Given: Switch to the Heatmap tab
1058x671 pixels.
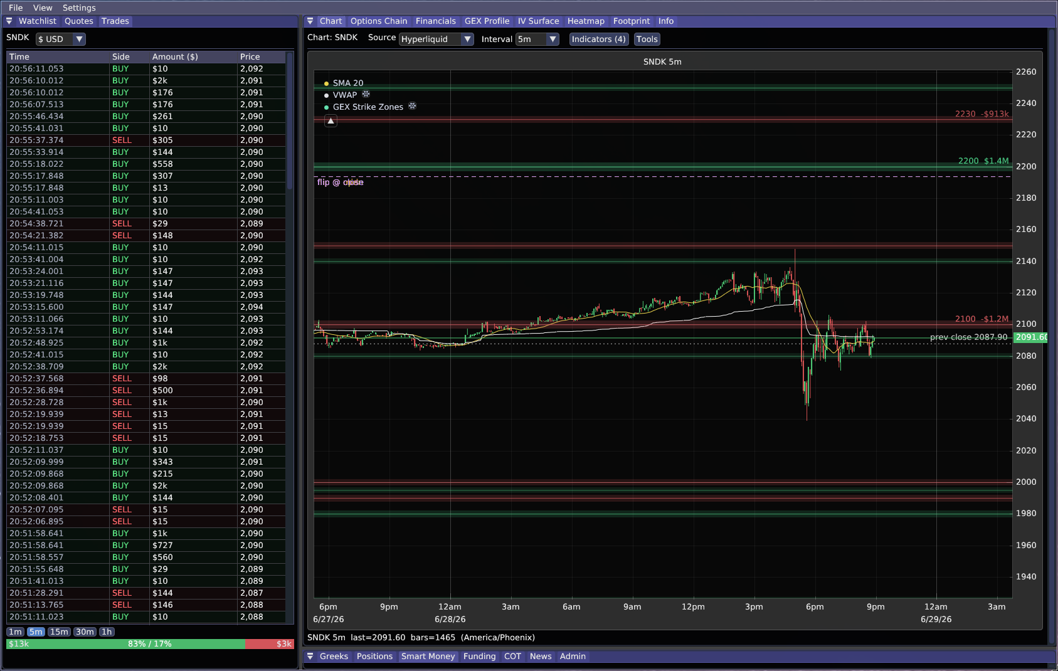Looking at the screenshot, I should click(586, 21).
